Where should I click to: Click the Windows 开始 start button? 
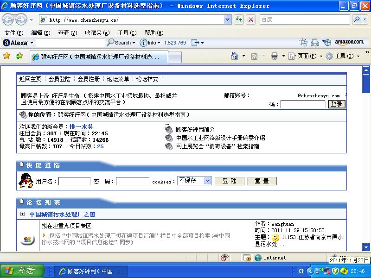pyautogui.click(x=22, y=271)
